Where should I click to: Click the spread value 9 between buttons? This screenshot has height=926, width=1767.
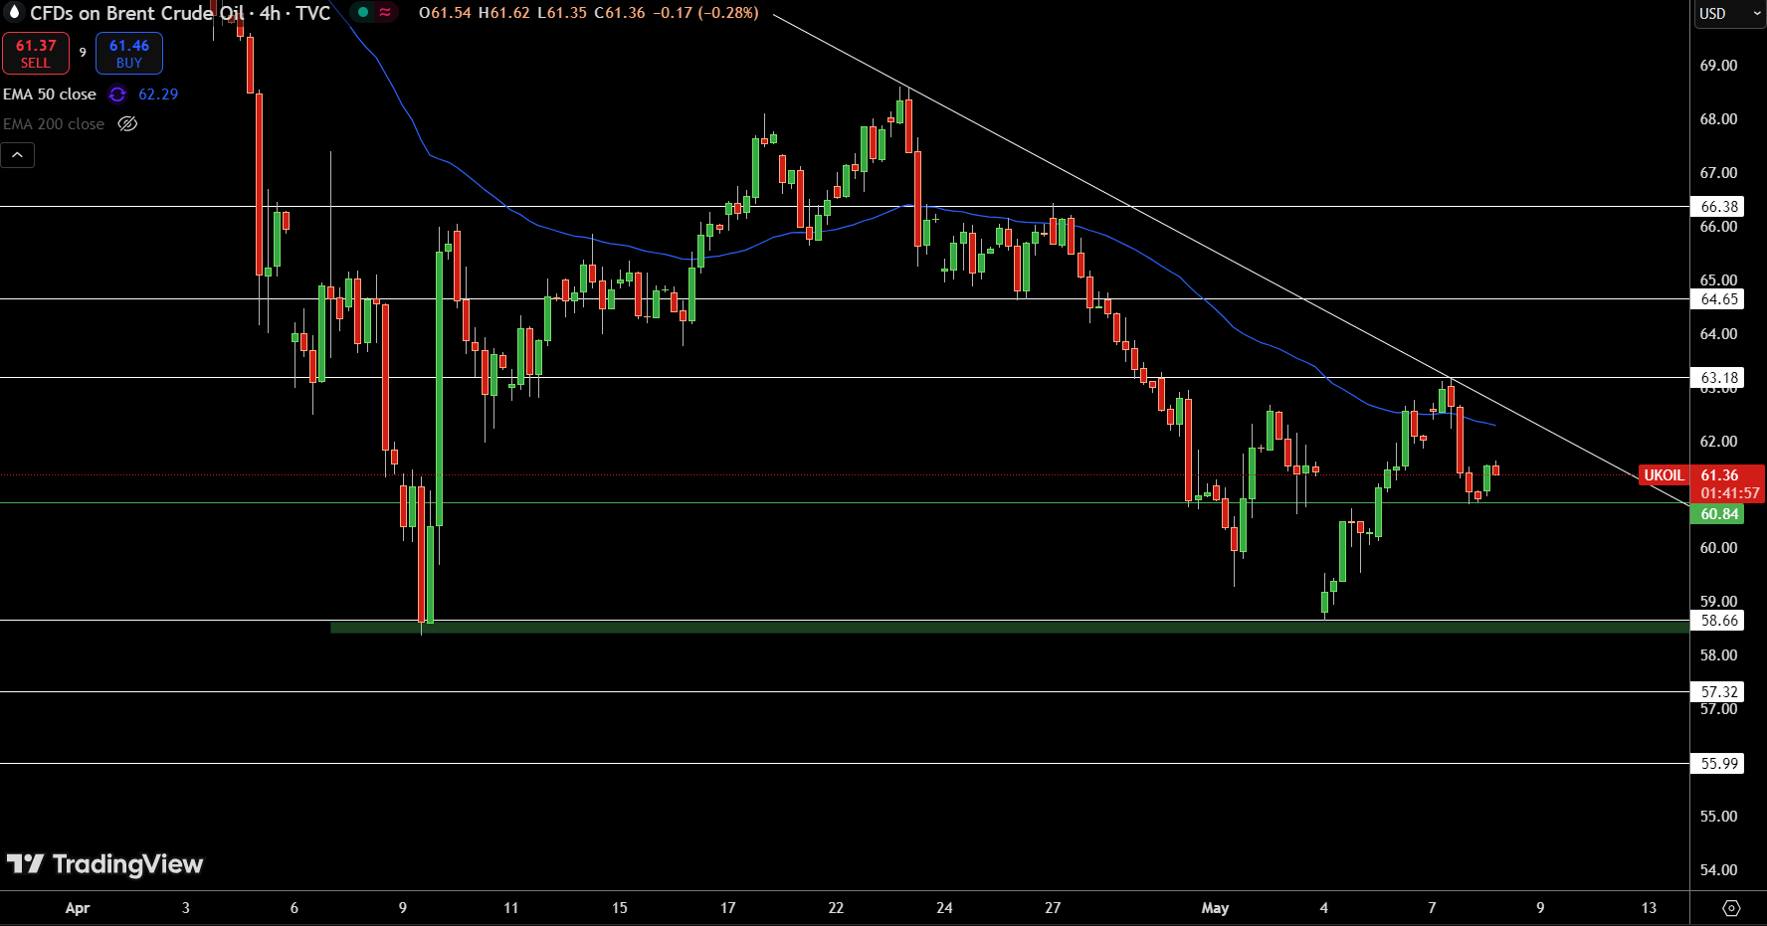coord(83,53)
